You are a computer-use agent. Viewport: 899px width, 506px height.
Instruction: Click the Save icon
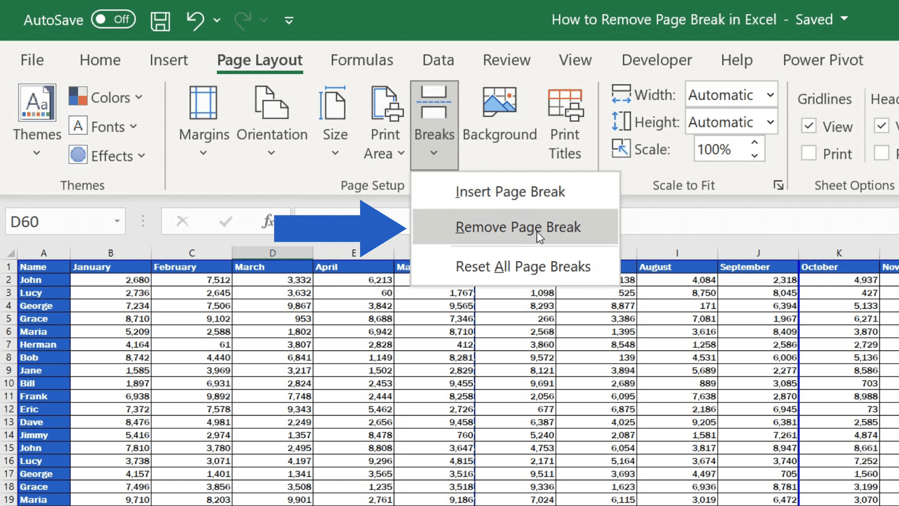tap(160, 19)
